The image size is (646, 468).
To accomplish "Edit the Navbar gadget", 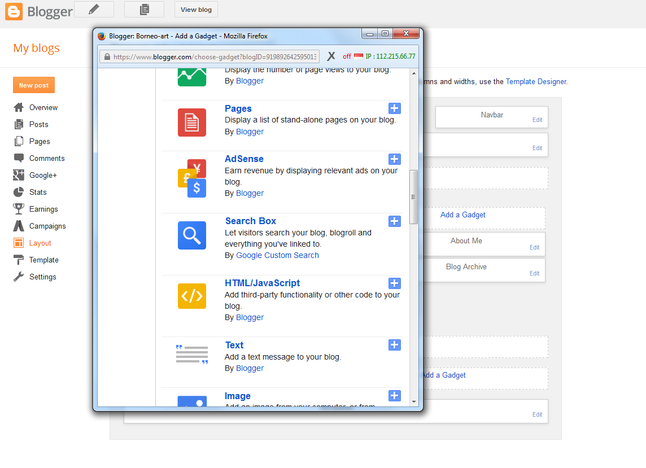I will 537,120.
